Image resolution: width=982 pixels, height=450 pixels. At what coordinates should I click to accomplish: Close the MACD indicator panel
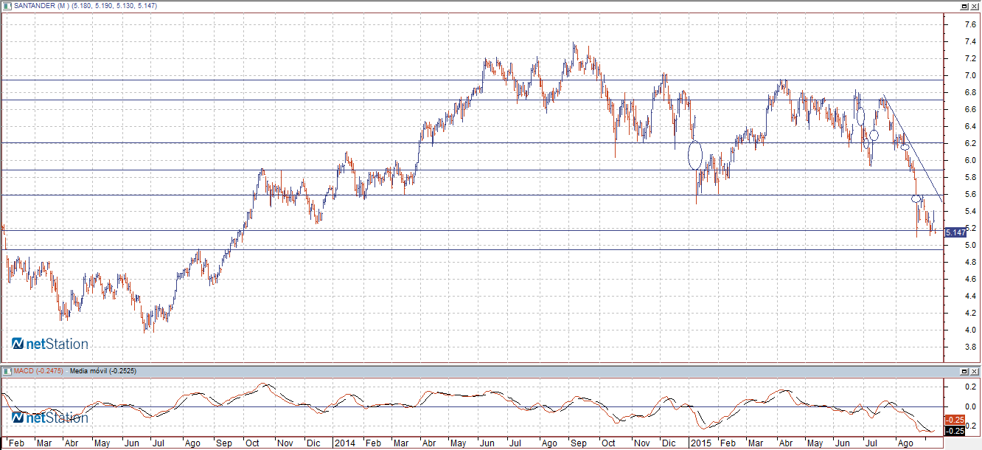pos(975,370)
